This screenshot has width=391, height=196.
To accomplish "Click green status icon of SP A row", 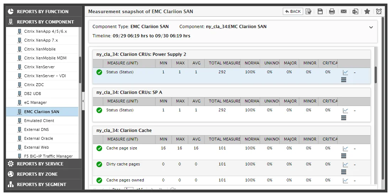I will pos(99,110).
